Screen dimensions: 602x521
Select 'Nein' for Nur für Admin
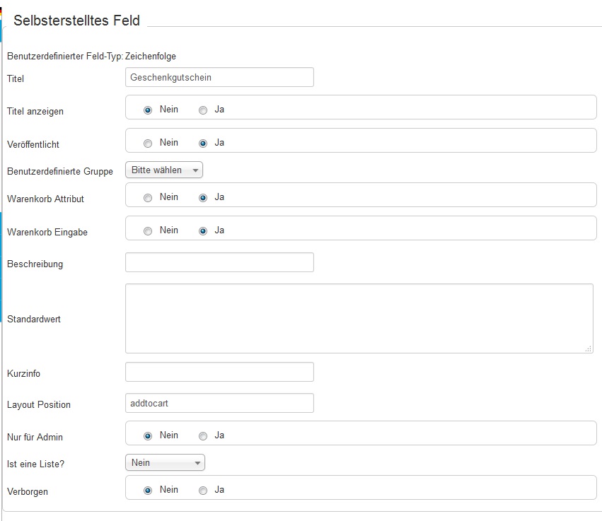(148, 436)
